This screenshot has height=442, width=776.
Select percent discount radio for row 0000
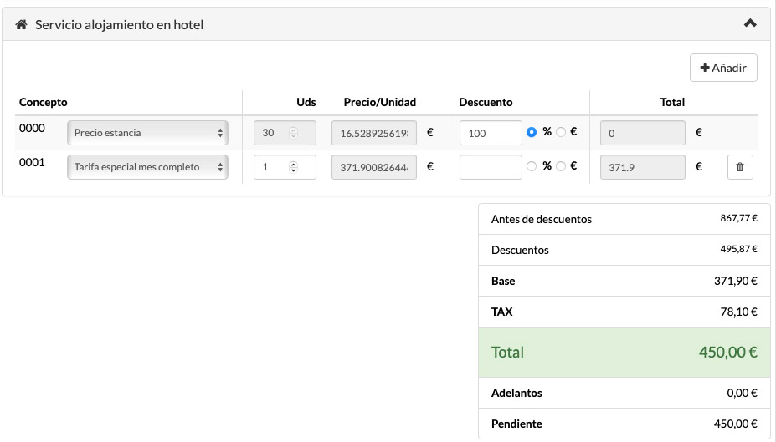[532, 132]
